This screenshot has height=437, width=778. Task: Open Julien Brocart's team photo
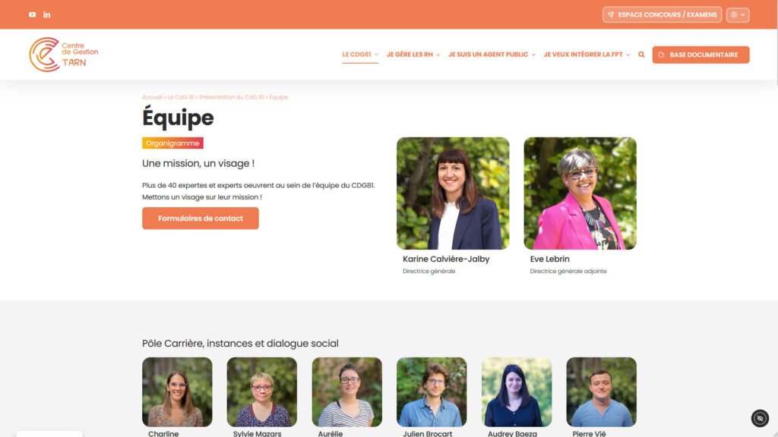[432, 392]
